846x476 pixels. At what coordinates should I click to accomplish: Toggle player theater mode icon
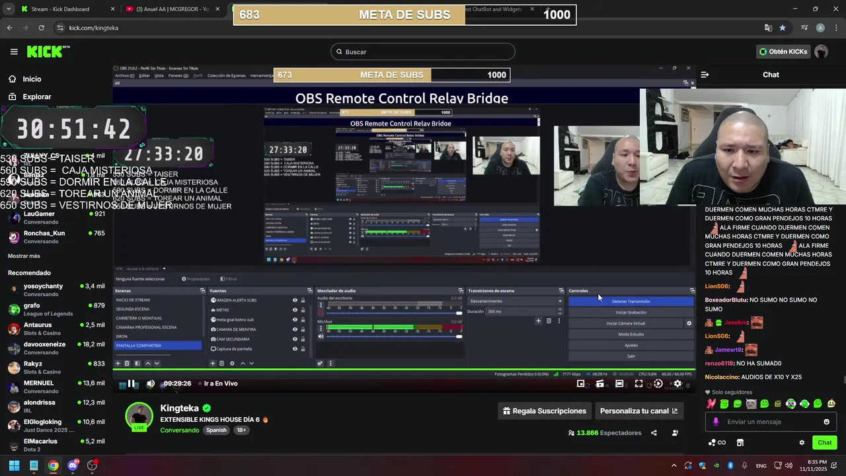[619, 383]
